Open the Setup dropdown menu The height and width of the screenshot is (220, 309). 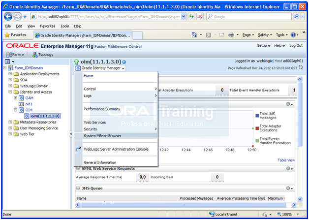pyautogui.click(x=263, y=46)
